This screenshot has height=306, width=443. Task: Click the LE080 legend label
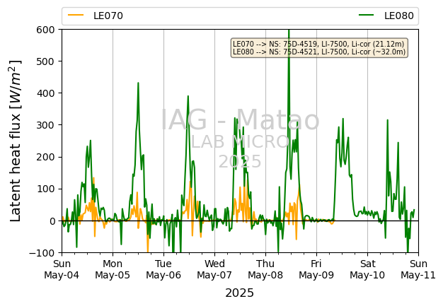[x=399, y=16]
